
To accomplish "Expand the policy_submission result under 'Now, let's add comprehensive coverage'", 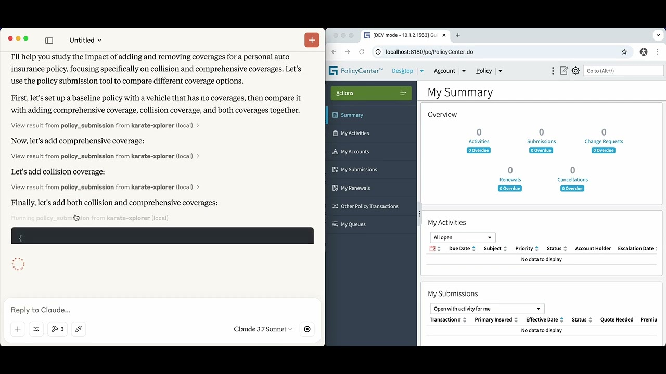I will 105,156.
